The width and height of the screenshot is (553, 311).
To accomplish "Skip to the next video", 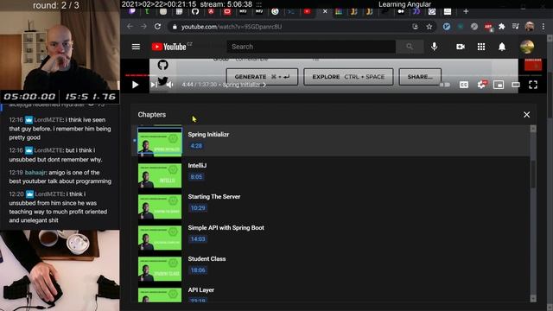I will point(153,85).
